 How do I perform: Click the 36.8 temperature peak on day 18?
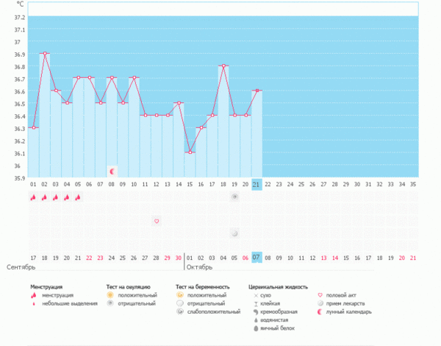coord(223,66)
